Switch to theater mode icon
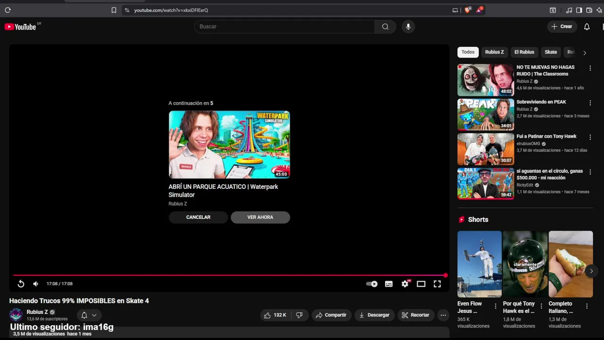This screenshot has height=340, width=604. coord(421,284)
